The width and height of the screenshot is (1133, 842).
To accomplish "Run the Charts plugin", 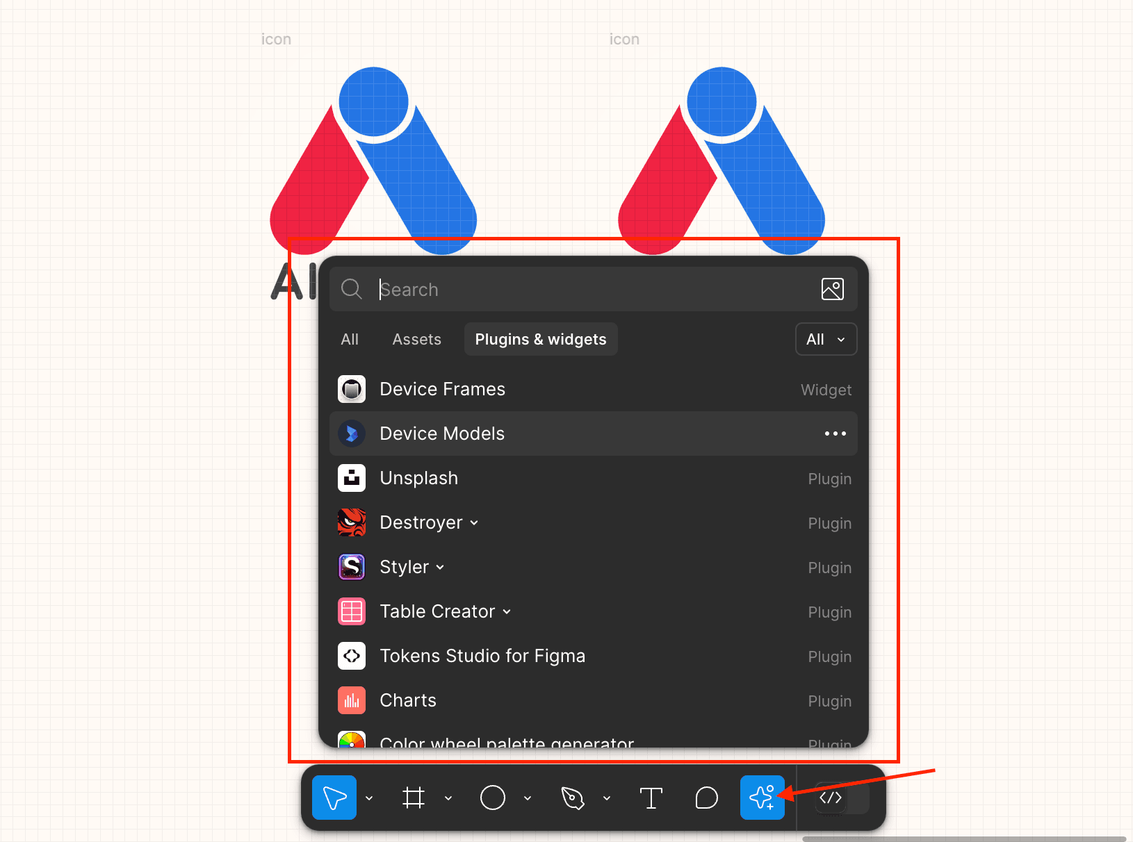I will [594, 700].
